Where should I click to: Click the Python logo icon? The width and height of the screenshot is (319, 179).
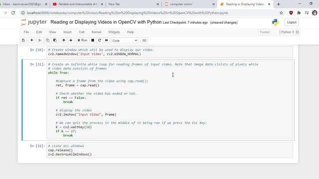[275, 22]
